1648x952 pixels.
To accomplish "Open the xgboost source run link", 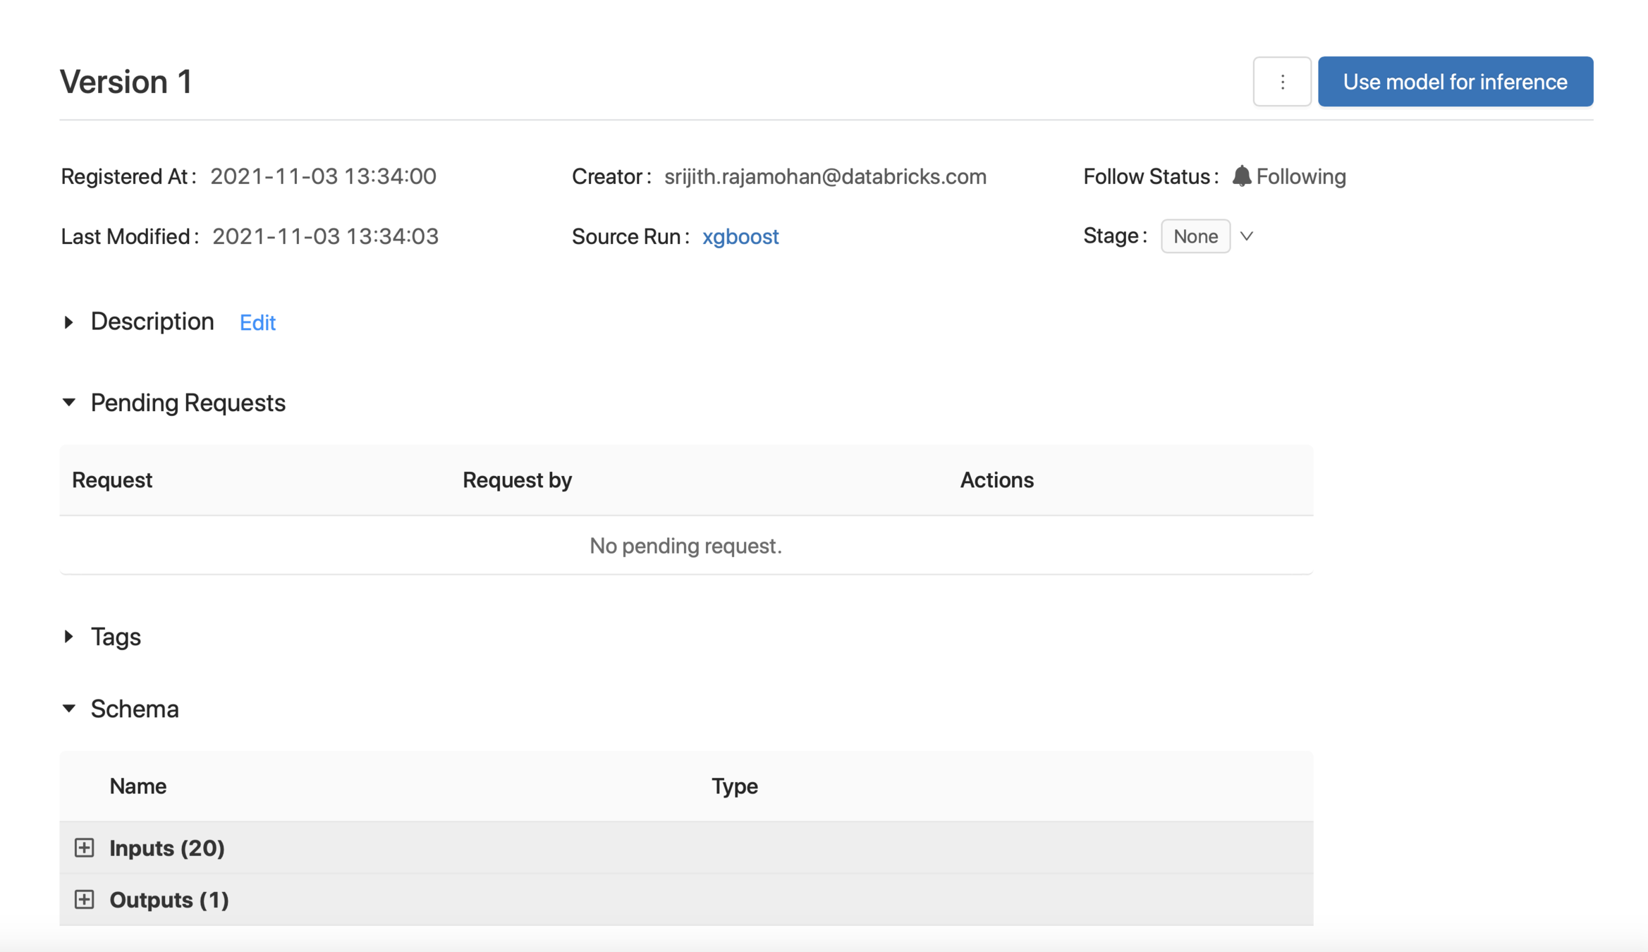I will pyautogui.click(x=740, y=236).
